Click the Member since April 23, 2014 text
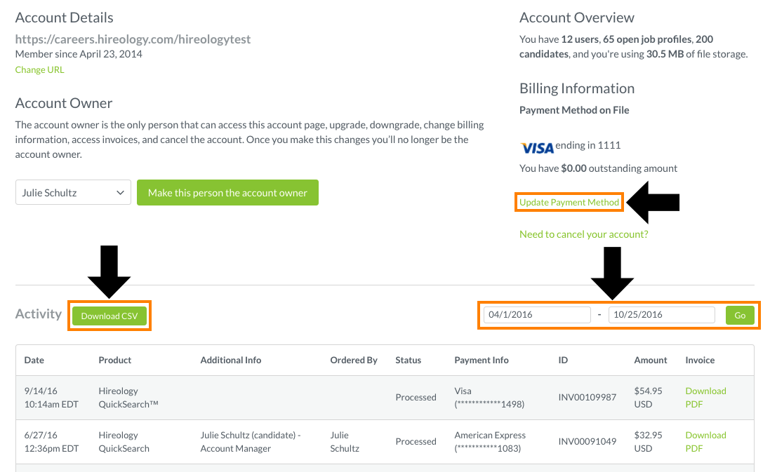 pos(79,54)
